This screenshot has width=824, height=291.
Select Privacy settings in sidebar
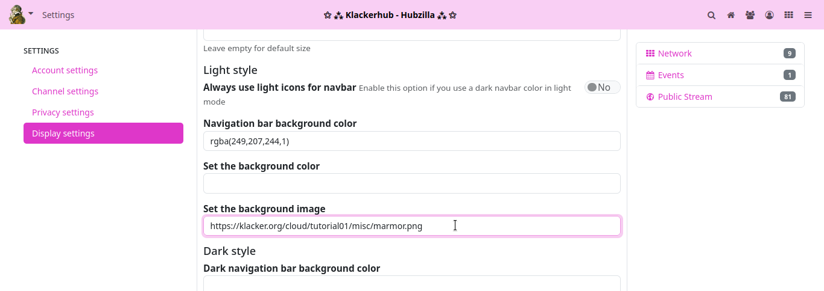tap(63, 112)
